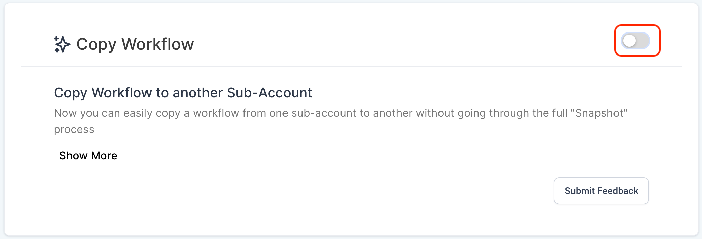Click the description mentioning the Snapshot process

click(x=341, y=121)
